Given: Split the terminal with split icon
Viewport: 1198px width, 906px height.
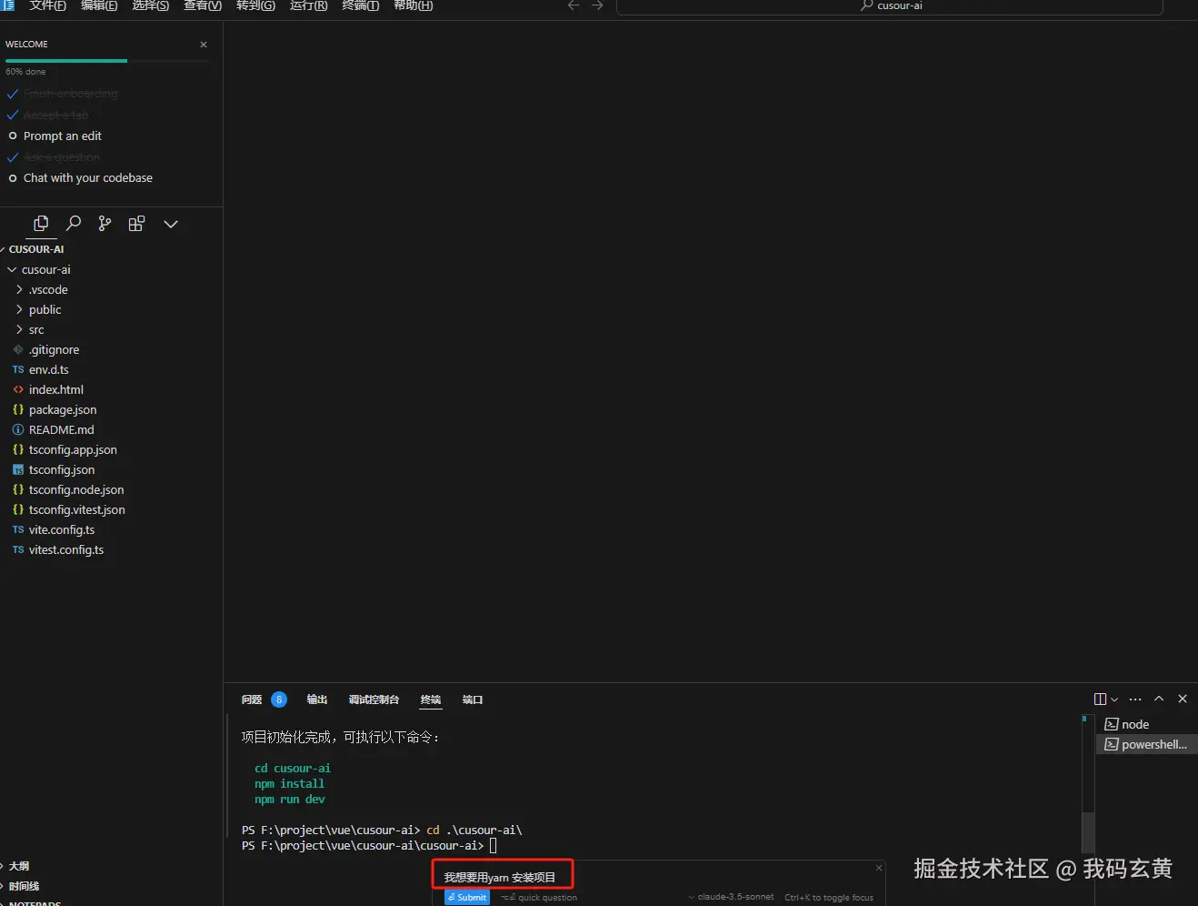Looking at the screenshot, I should point(1100,700).
